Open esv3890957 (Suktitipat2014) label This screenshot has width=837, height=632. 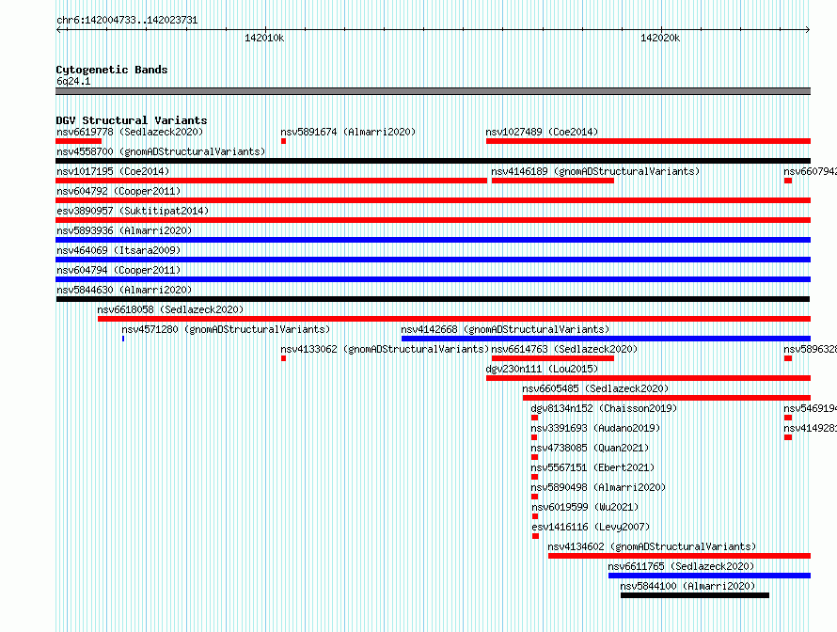point(133,211)
